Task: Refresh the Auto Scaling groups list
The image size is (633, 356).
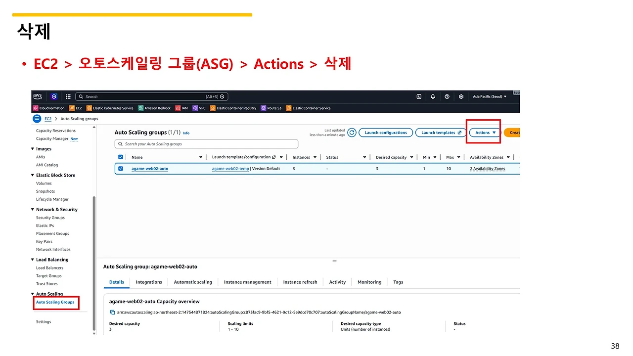Action: click(x=352, y=133)
